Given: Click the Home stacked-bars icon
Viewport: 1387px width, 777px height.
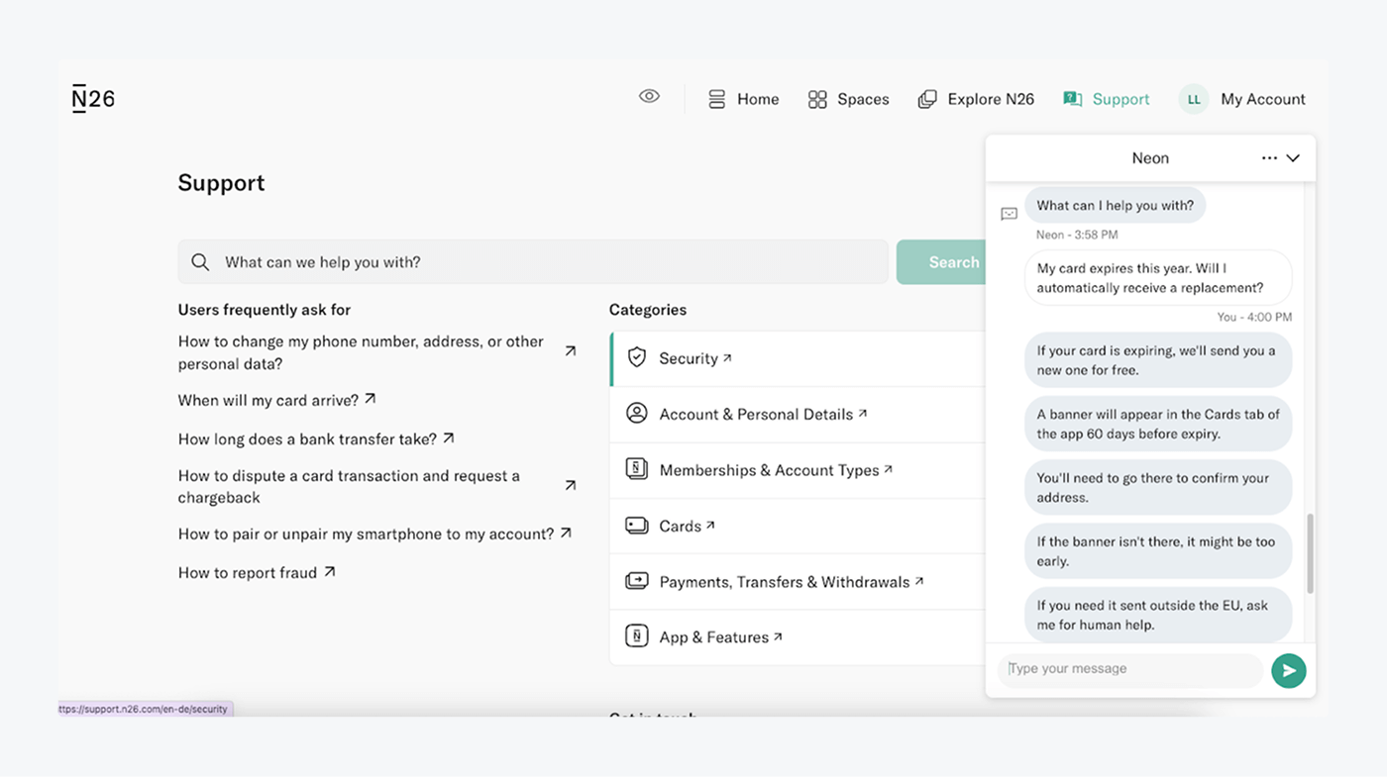Looking at the screenshot, I should 716,99.
